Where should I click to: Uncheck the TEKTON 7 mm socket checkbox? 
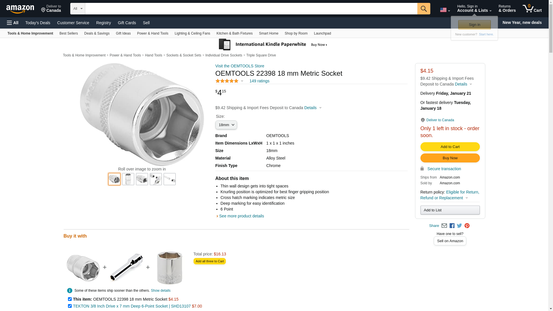(70, 306)
